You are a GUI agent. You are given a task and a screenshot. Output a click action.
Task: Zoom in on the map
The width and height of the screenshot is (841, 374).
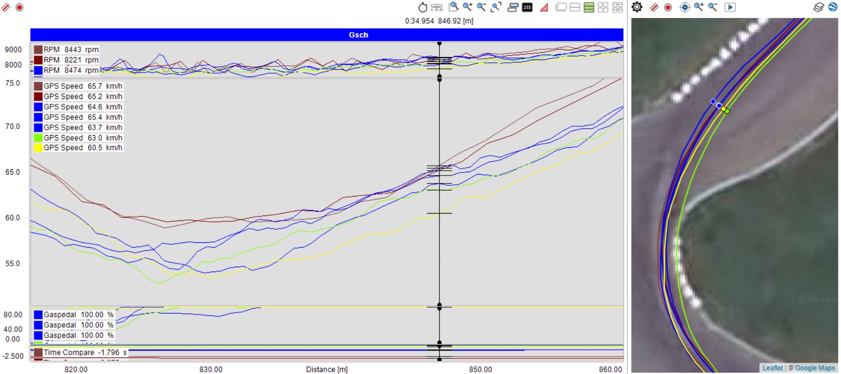point(699,7)
